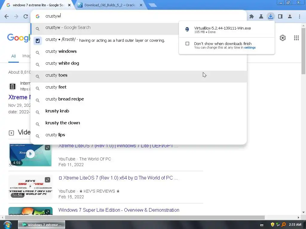Open new tab button
This screenshot has height=229, width=306.
coord(153,5)
